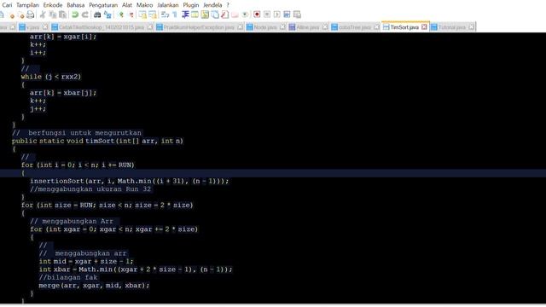This screenshot has width=546, height=307.
Task: Toggle Show All Characters pilcrow icon
Action: pyautogui.click(x=175, y=14)
